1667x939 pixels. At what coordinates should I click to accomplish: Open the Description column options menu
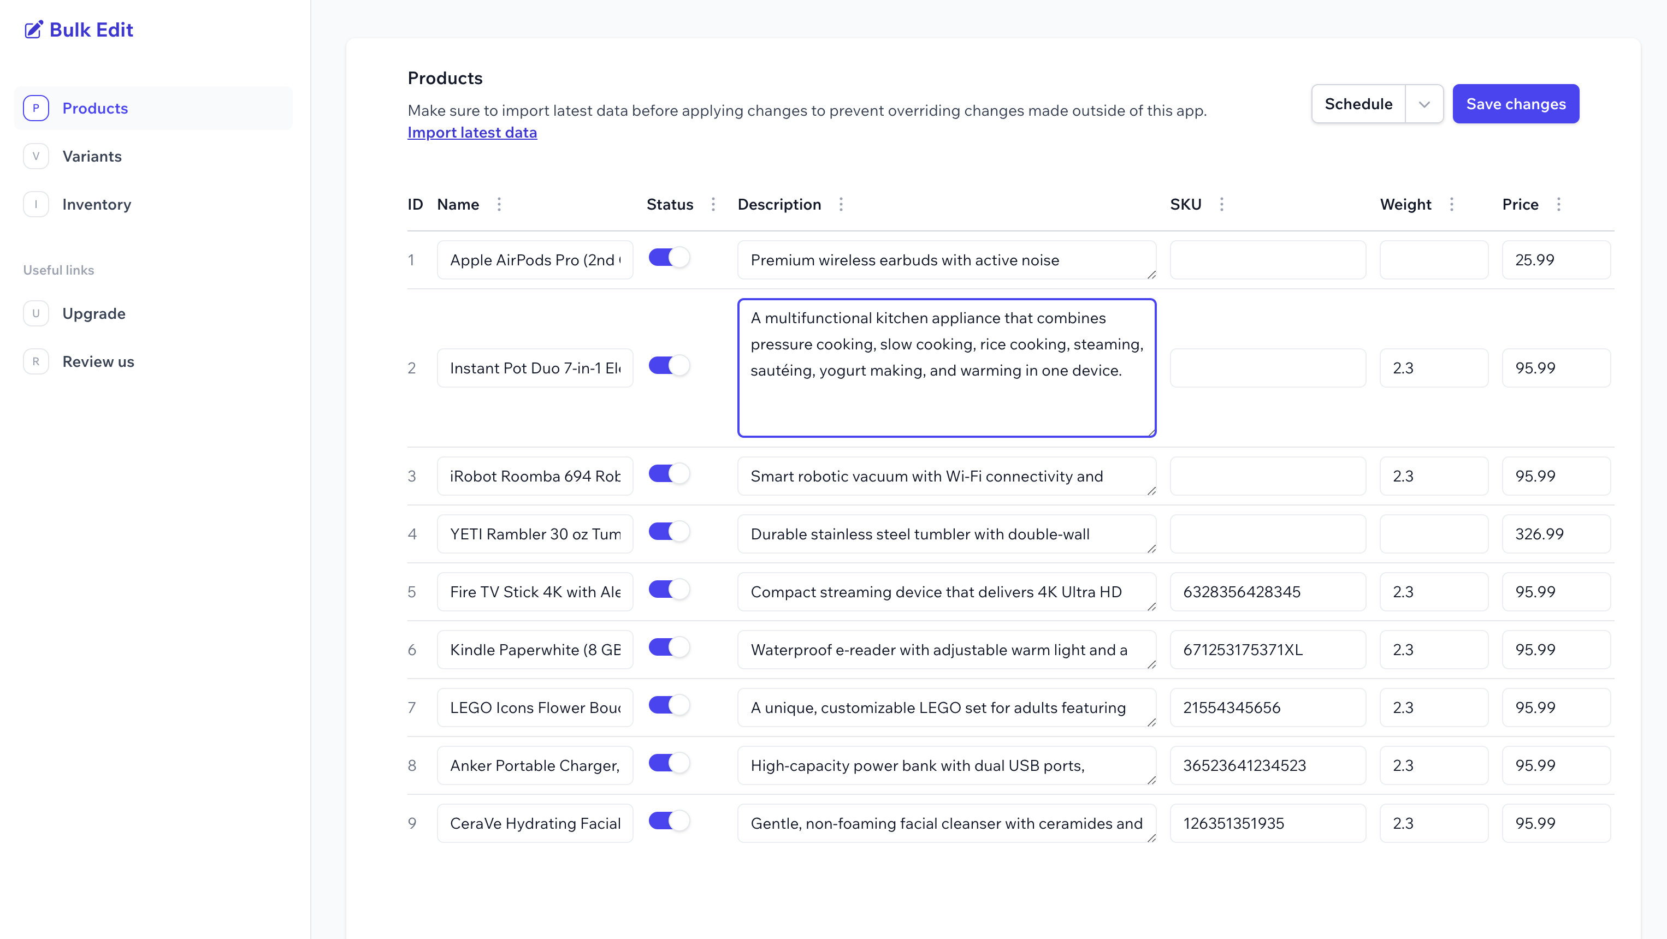point(841,204)
